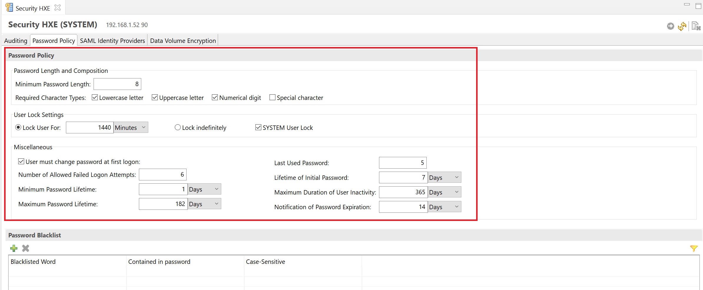Click the key icon on Security HXE tab
Image resolution: width=703 pixels, height=290 pixels.
(9, 8)
